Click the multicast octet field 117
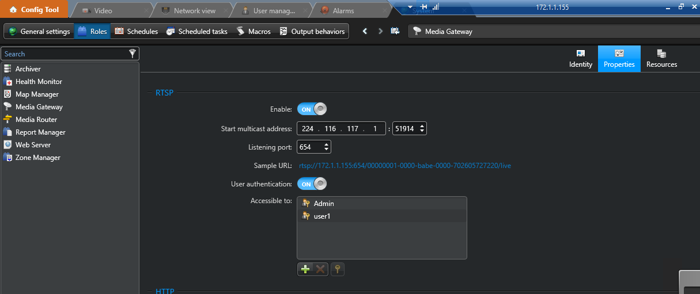This screenshot has width=700, height=294. coord(353,129)
